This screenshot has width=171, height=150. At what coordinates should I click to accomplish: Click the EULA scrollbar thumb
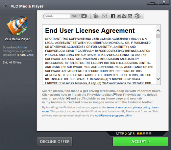pyautogui.click(x=158, y=36)
